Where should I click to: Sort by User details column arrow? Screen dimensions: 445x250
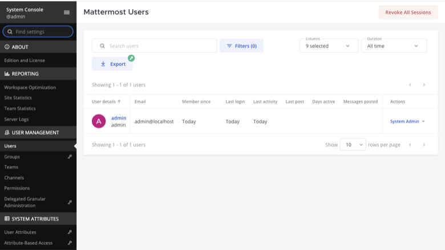click(119, 101)
